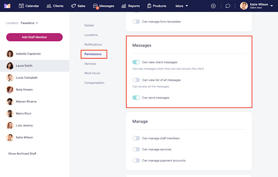Click the Sales tag icon
This screenshot has width=278, height=177.
click(x=73, y=6)
